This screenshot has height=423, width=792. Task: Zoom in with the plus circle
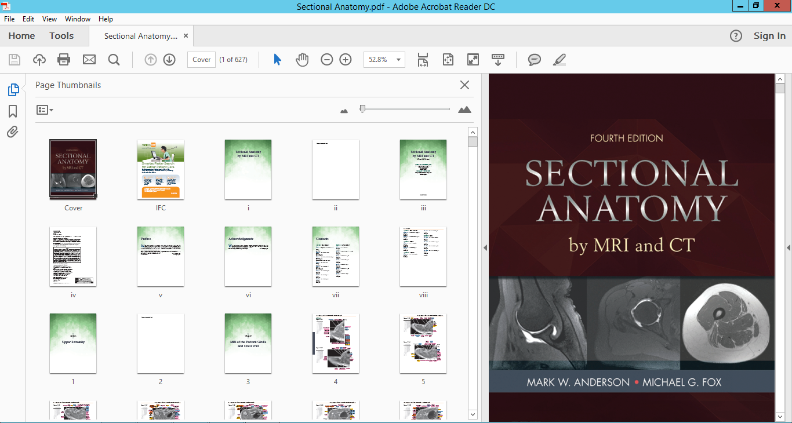click(x=346, y=60)
